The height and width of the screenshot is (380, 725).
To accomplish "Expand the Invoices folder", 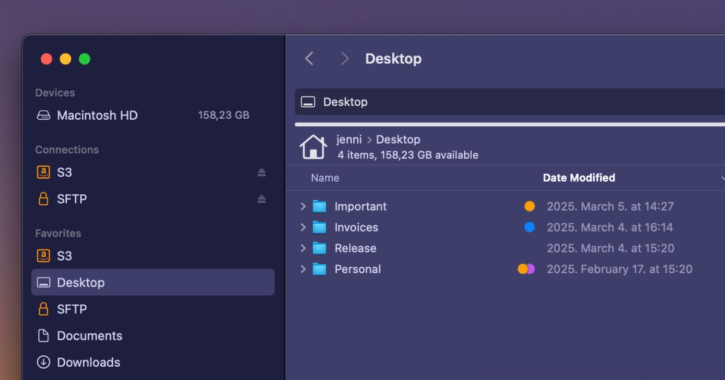I will (x=303, y=227).
